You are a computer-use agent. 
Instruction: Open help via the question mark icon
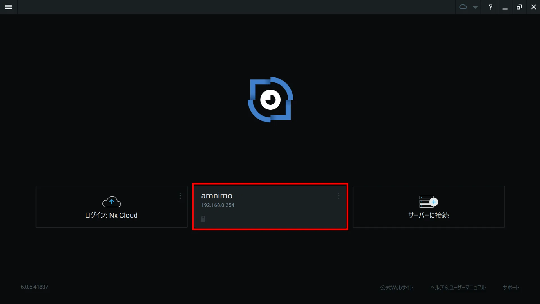[490, 7]
